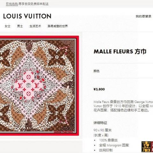Open the 男士 menu
This screenshot has height=153, width=153.
(x=20, y=26)
